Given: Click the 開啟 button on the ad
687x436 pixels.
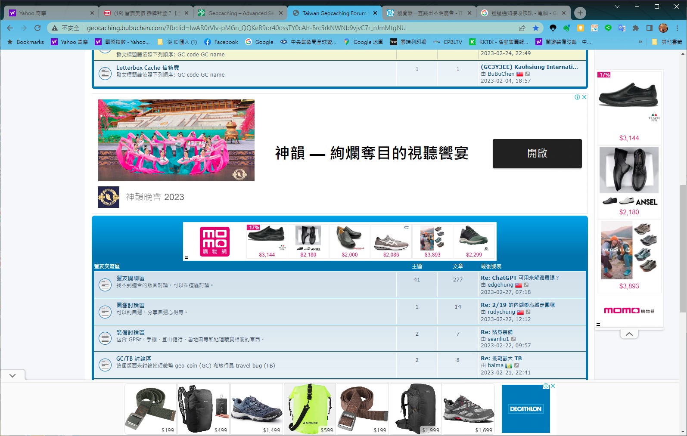Looking at the screenshot, I should 537,153.
